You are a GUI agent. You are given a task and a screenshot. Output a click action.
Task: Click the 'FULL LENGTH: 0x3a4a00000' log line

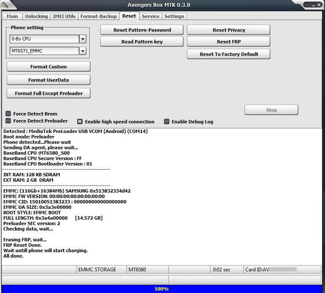[x=53, y=218]
